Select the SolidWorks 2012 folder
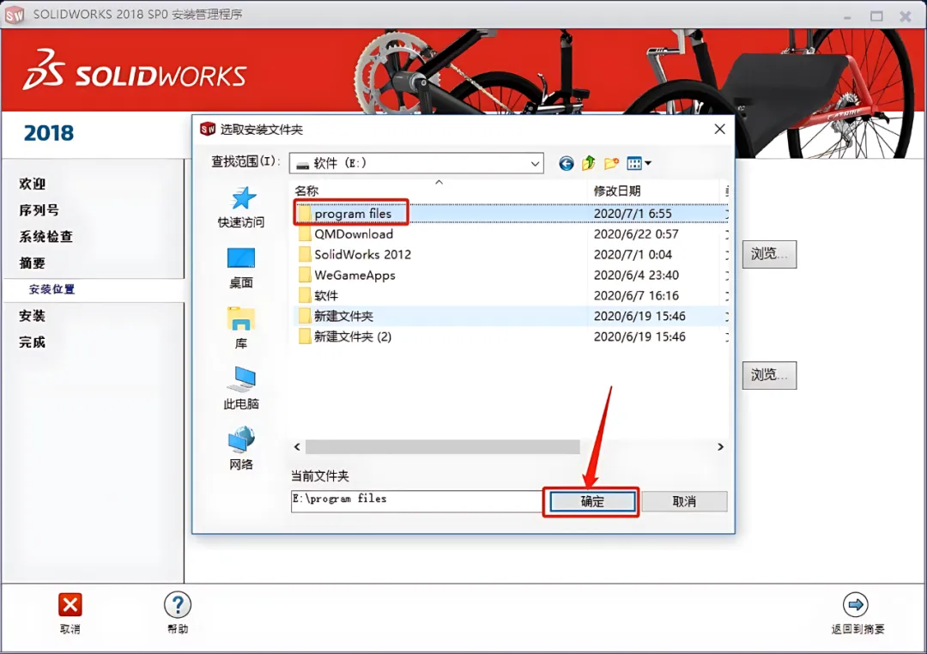The image size is (927, 654). coord(362,255)
